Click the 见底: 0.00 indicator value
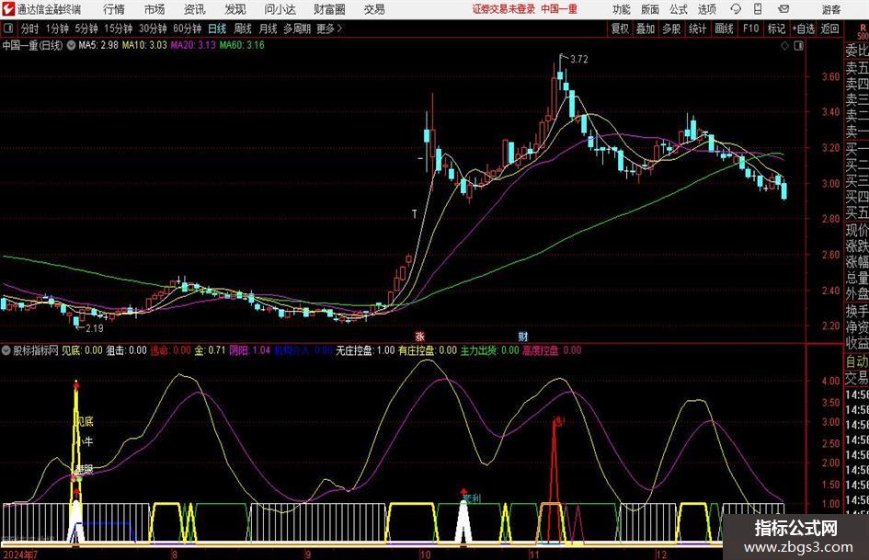869x560 pixels. (x=82, y=349)
